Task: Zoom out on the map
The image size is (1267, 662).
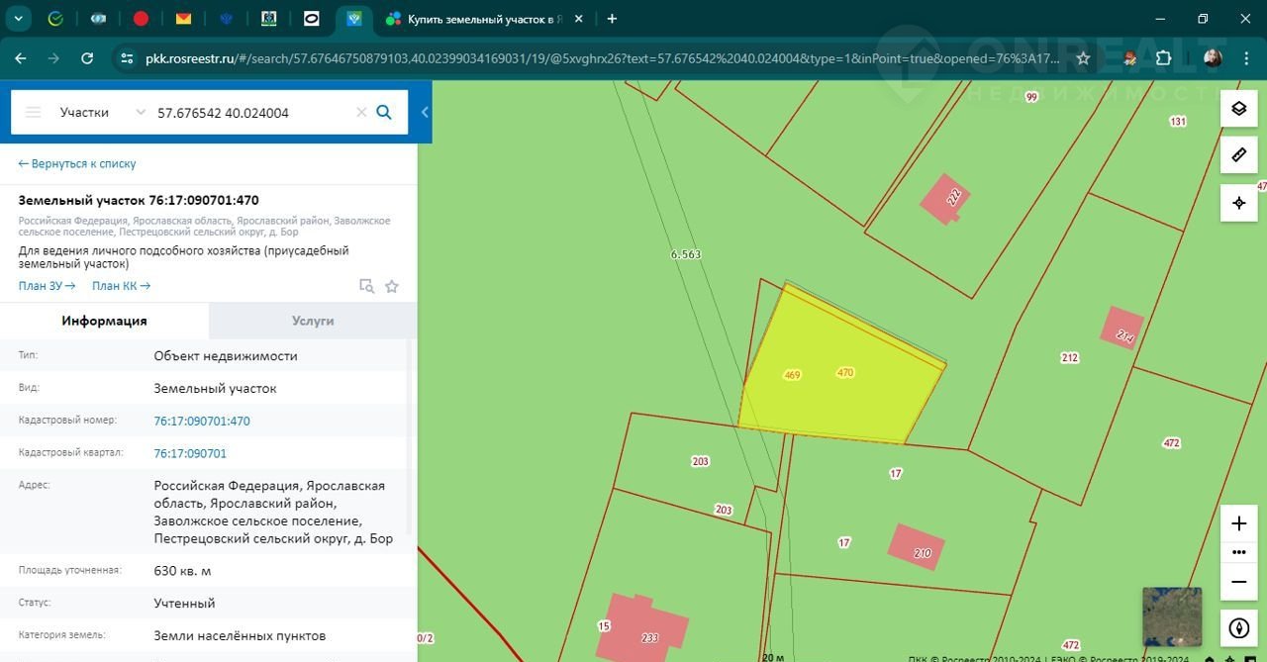Action: pyautogui.click(x=1238, y=582)
